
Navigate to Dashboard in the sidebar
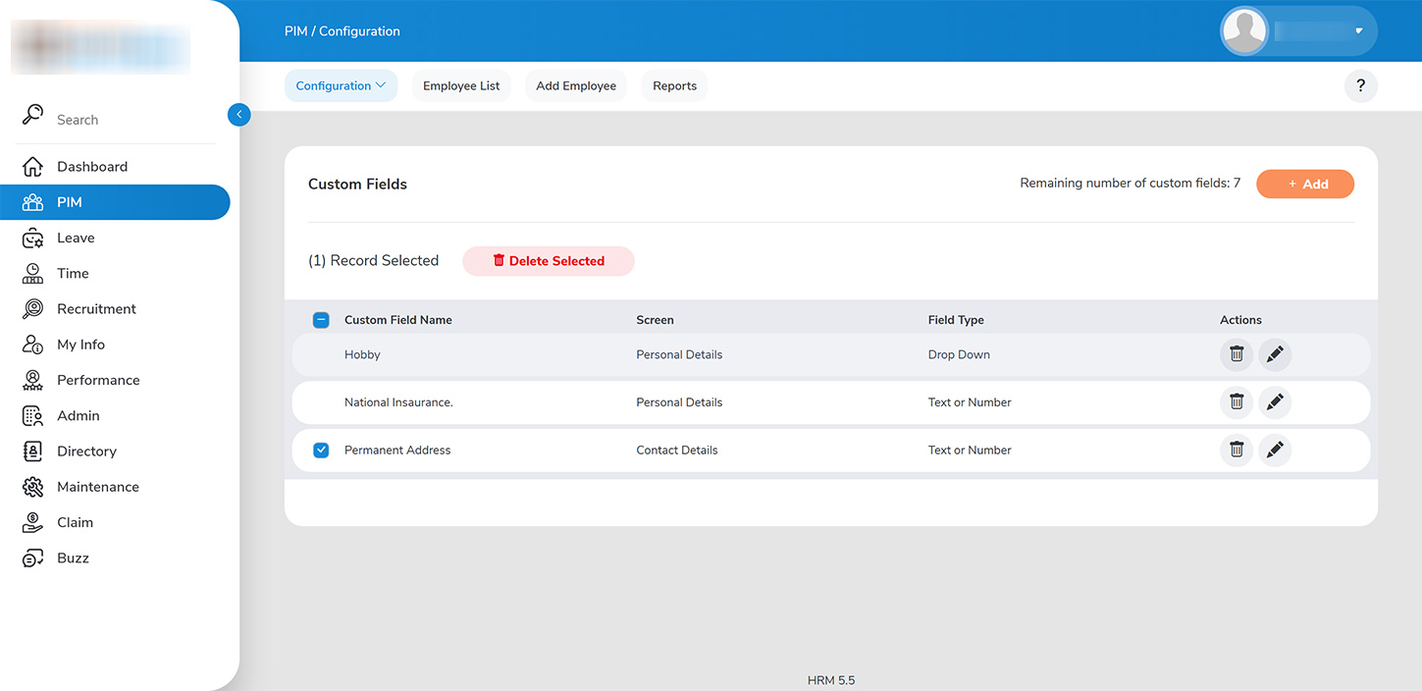(92, 167)
